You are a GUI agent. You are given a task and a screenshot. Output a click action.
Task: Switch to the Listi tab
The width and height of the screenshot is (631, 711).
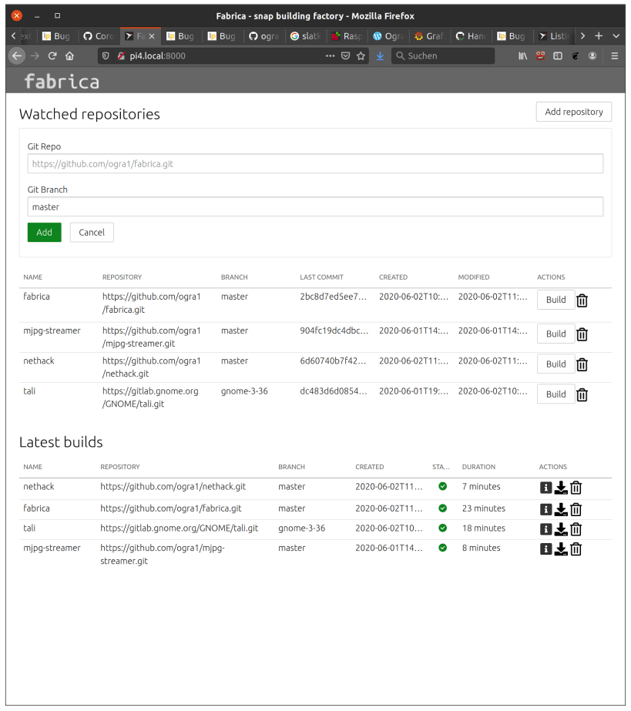coord(554,36)
